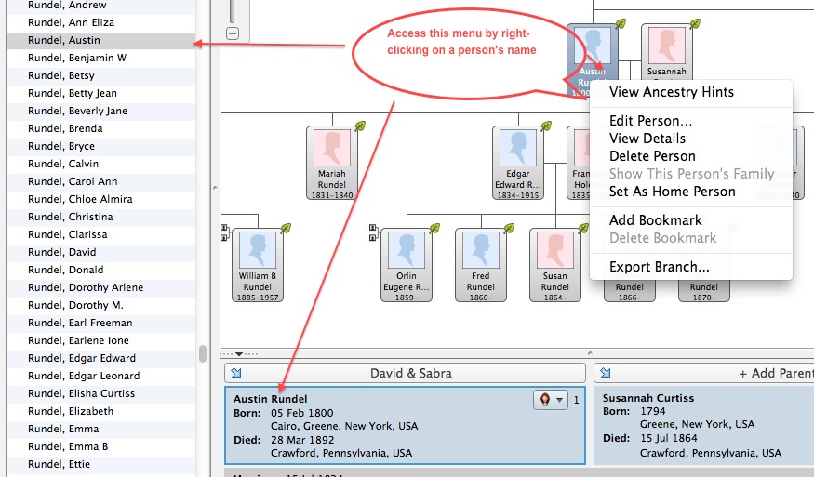Screen dimensions: 814x477
Task: Select Edit Person... from the context menu
Action: point(650,121)
